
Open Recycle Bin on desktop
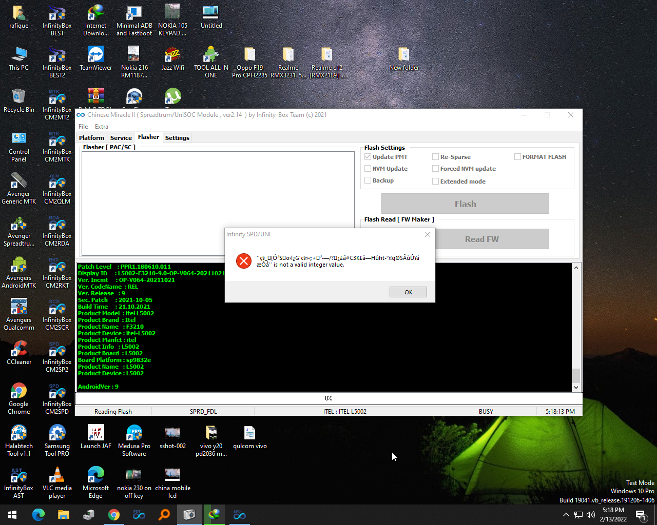19,100
